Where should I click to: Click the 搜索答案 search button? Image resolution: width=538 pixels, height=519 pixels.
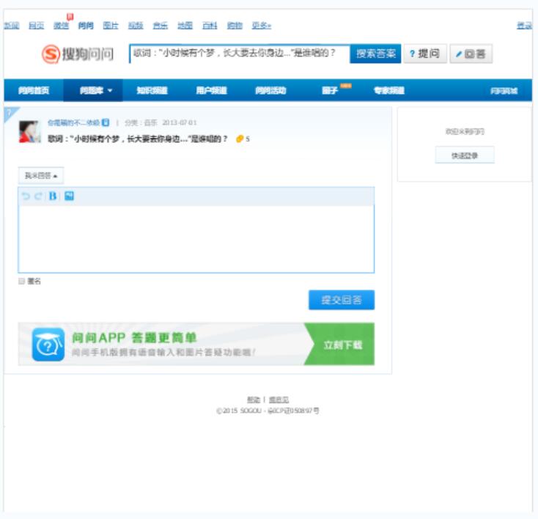point(375,54)
